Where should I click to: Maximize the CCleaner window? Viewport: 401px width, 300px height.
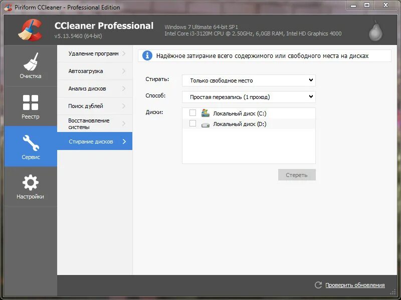point(367,5)
